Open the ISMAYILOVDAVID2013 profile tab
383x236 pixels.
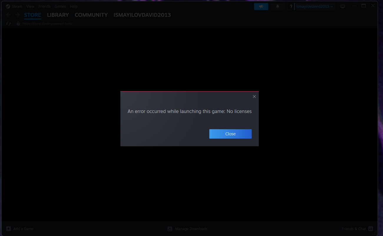[x=142, y=15]
